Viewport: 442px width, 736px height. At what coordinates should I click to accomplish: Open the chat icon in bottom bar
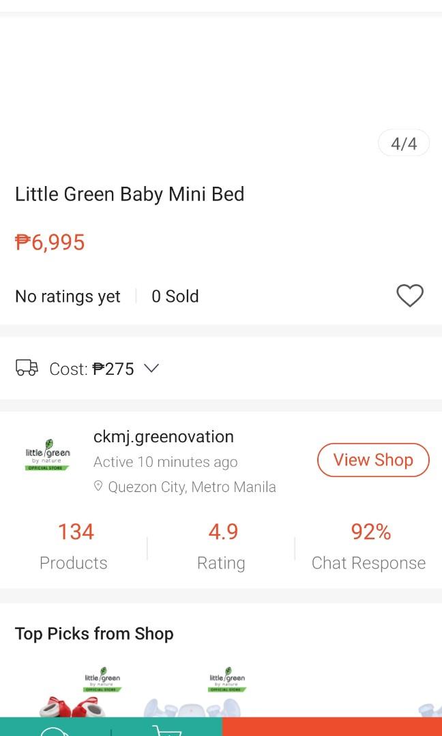(x=55, y=730)
